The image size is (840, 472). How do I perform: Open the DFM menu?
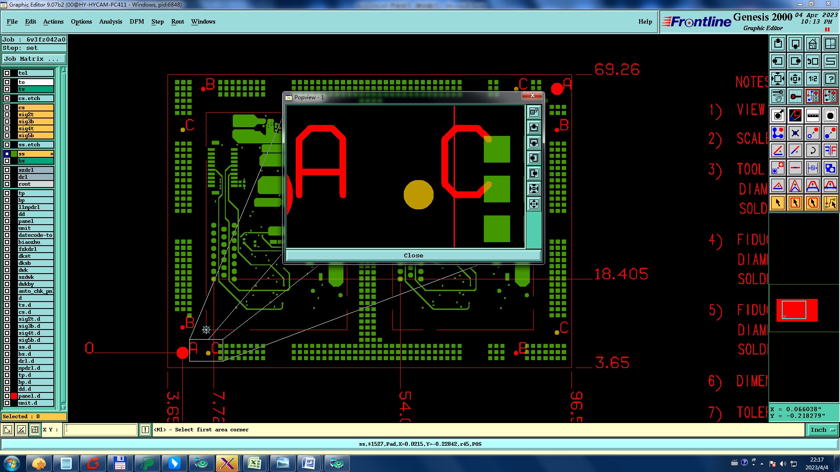(136, 21)
